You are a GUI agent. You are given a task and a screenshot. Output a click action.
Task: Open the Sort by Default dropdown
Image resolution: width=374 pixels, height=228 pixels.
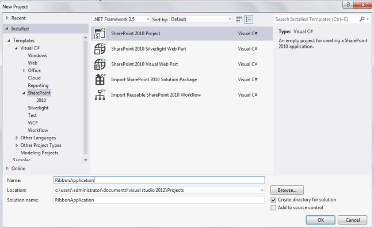[x=201, y=20]
